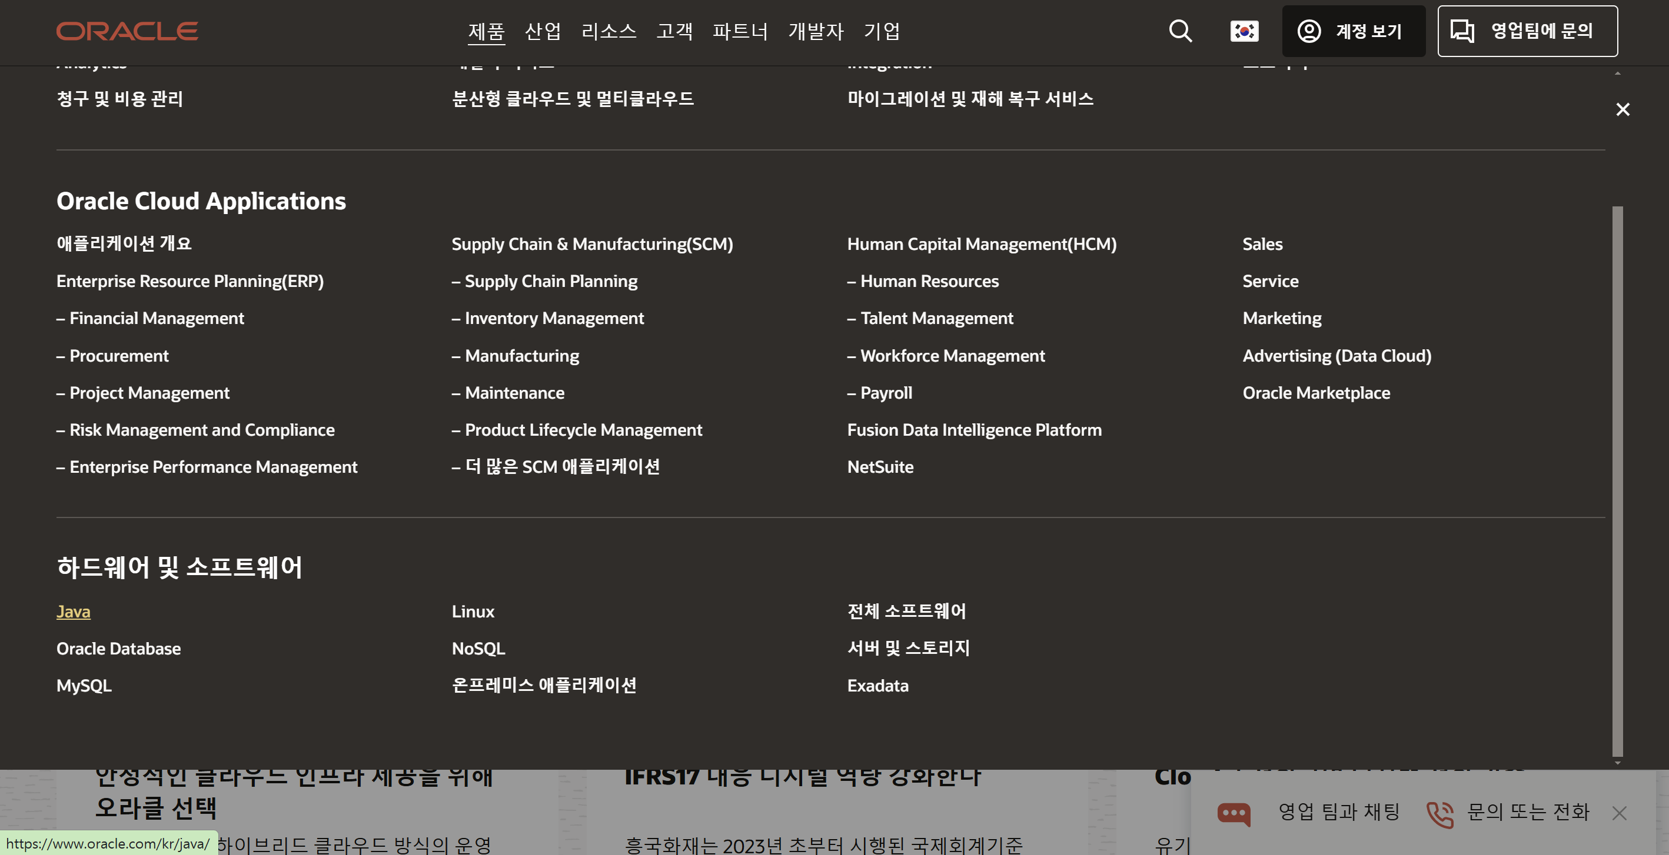This screenshot has width=1669, height=855.
Task: Open the 산업 menu item
Action: [x=542, y=31]
